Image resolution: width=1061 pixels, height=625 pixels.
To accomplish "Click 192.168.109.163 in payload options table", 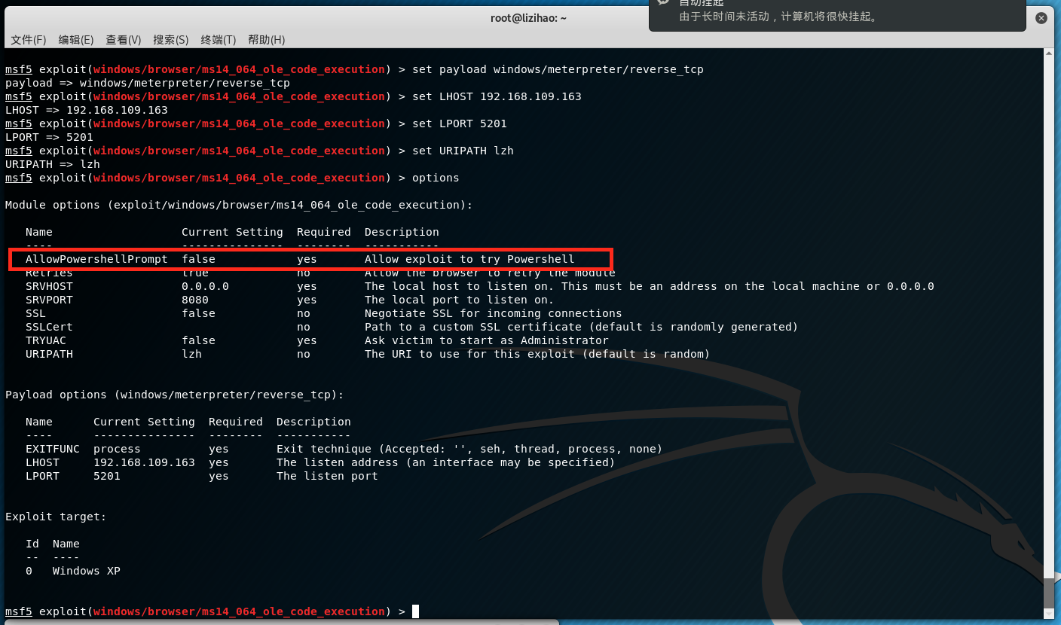I will click(x=144, y=462).
